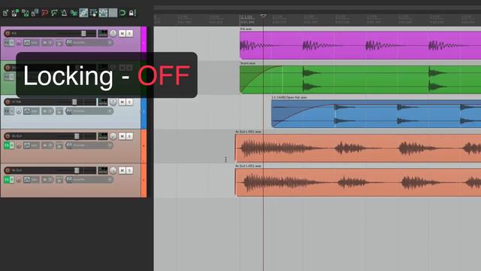Screen dimensions: 481x271
Task: Toggle Move envelope points with items
Action: pos(103,13)
